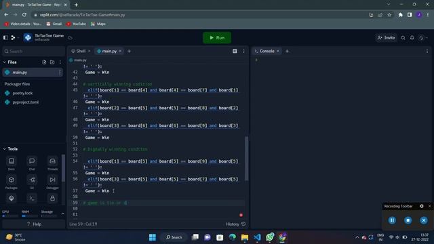Click the CPU usage bar

click(10, 216)
